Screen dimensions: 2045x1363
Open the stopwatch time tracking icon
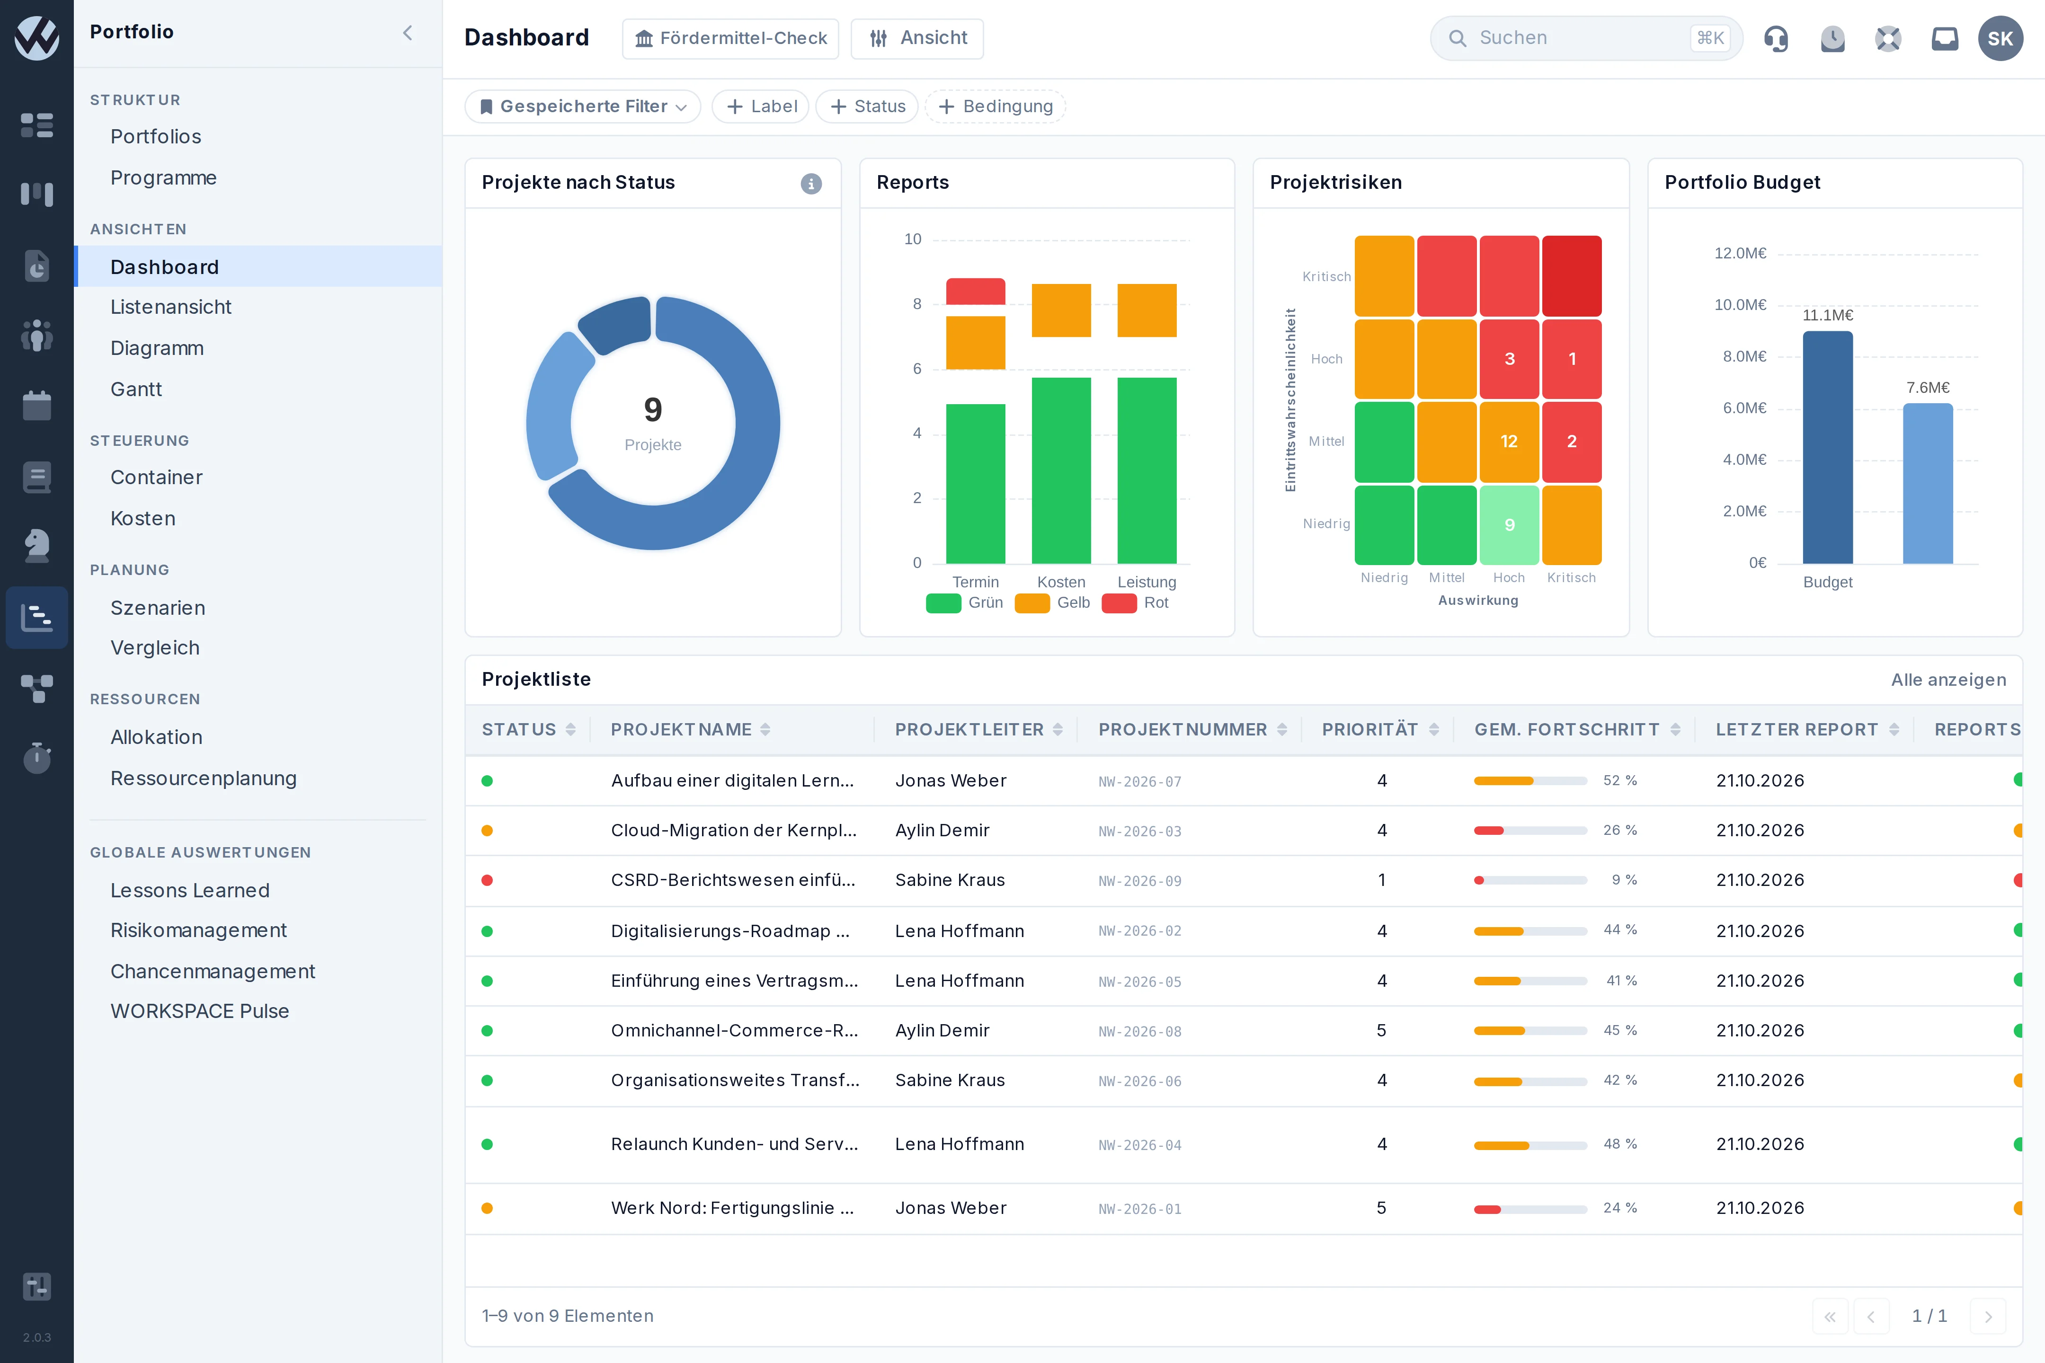tap(36, 757)
